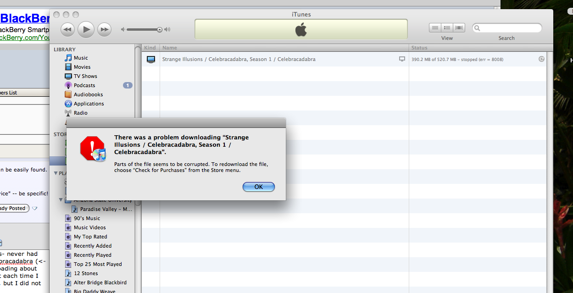Click the gear icon beside My Top Rated

pos(68,237)
